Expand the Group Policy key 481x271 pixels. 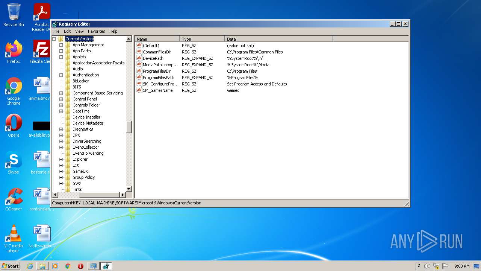click(x=61, y=177)
